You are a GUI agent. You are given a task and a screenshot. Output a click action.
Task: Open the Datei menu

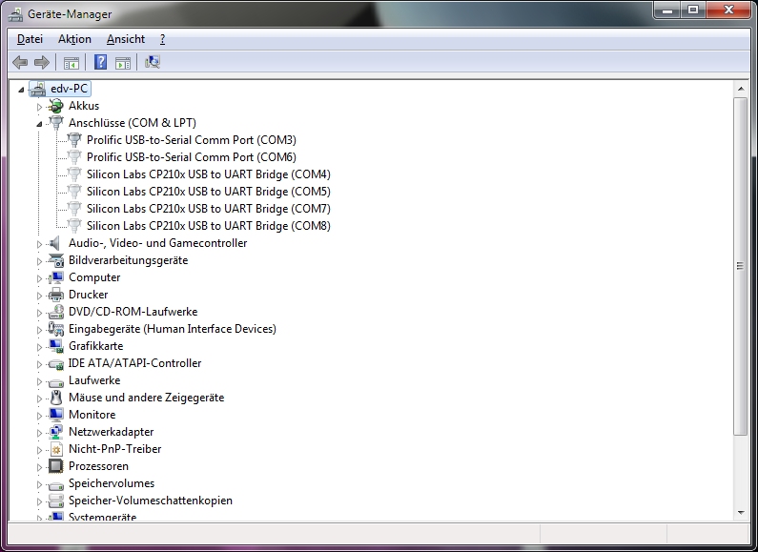30,39
